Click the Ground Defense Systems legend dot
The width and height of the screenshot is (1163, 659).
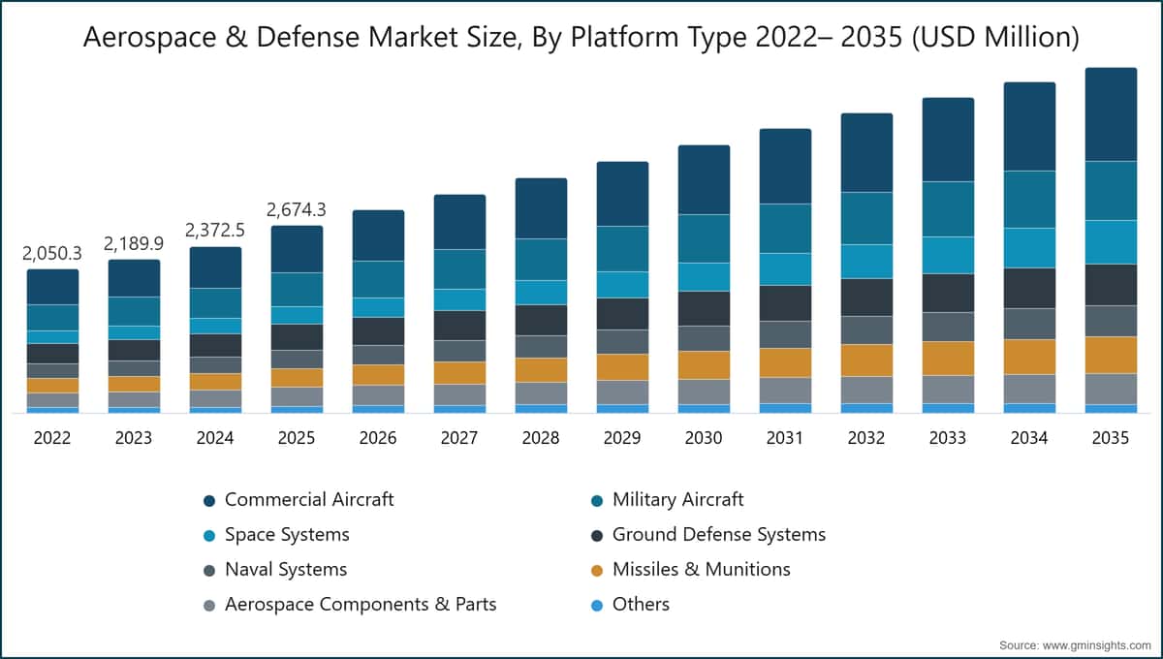(x=597, y=536)
